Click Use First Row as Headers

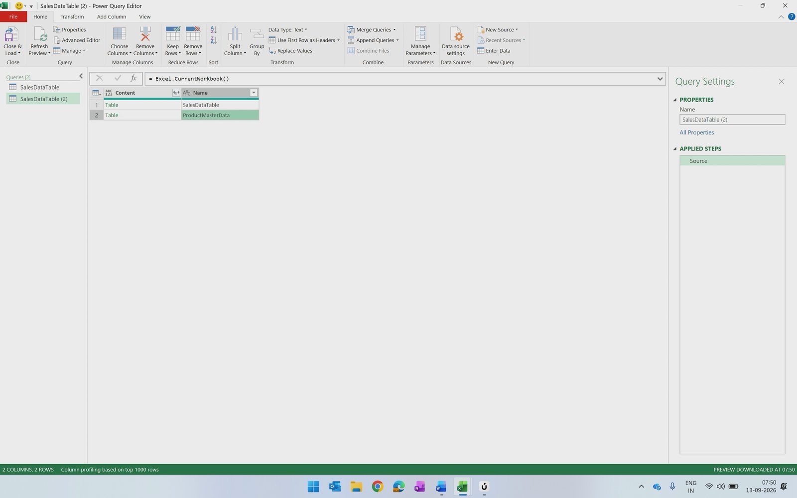coord(304,40)
